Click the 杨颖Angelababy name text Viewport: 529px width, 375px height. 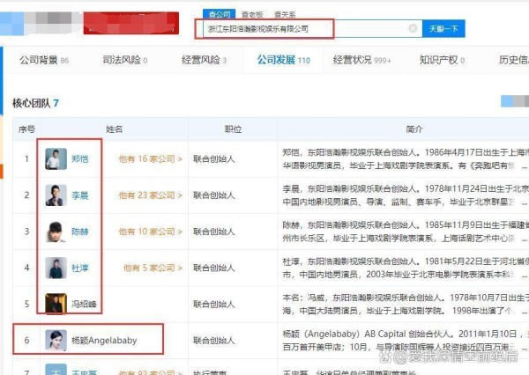click(x=104, y=341)
